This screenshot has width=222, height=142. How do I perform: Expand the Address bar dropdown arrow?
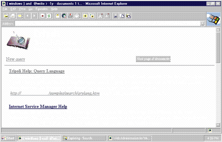coord(203,23)
